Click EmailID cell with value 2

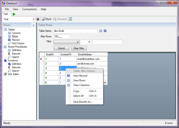52,64
